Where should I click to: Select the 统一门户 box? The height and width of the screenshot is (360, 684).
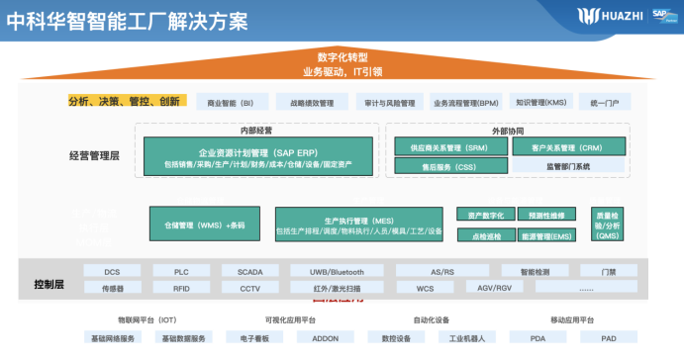[605, 103]
